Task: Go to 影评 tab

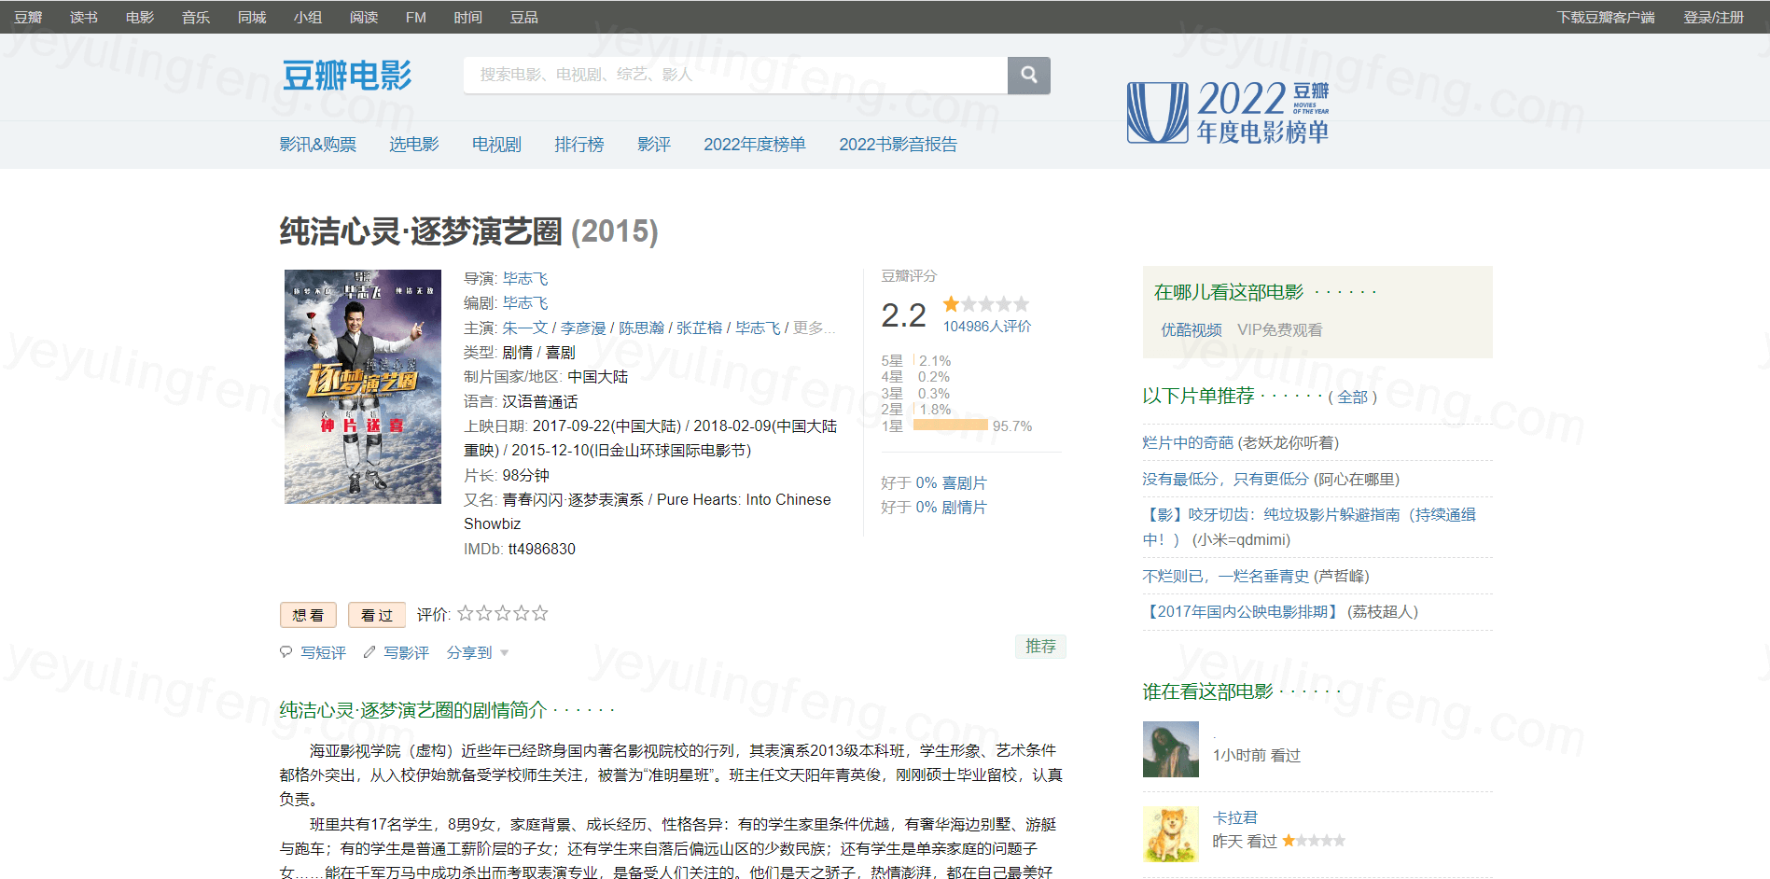Action: [x=654, y=144]
